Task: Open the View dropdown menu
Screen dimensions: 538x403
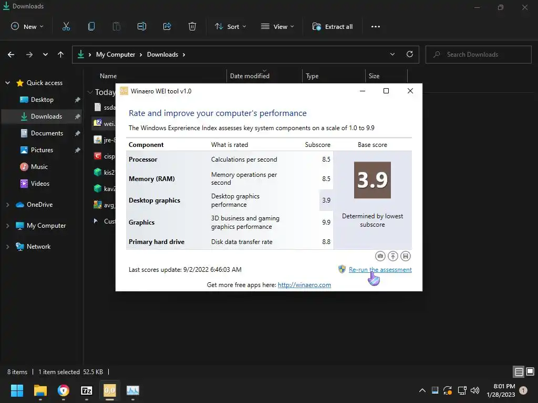Action: point(277,27)
